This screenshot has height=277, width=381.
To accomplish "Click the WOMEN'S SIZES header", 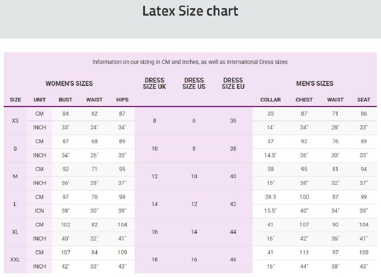I will pos(69,84).
